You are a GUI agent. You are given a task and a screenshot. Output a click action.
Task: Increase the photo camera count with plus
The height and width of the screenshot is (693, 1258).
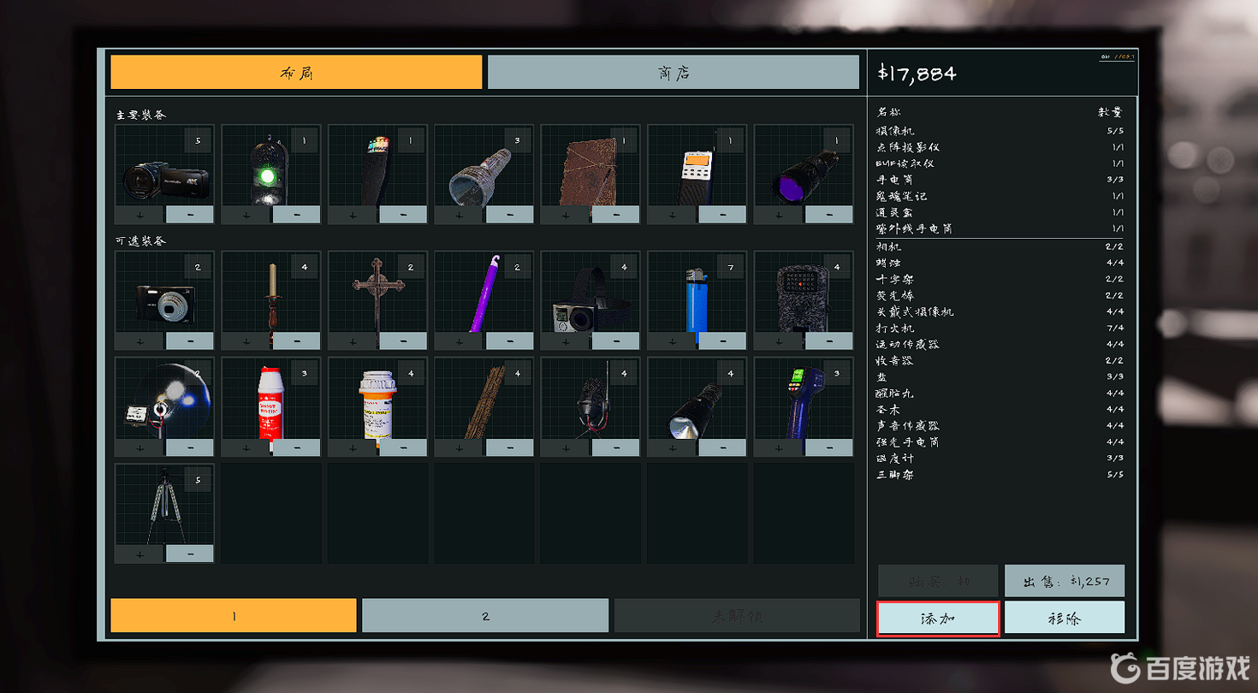[139, 341]
